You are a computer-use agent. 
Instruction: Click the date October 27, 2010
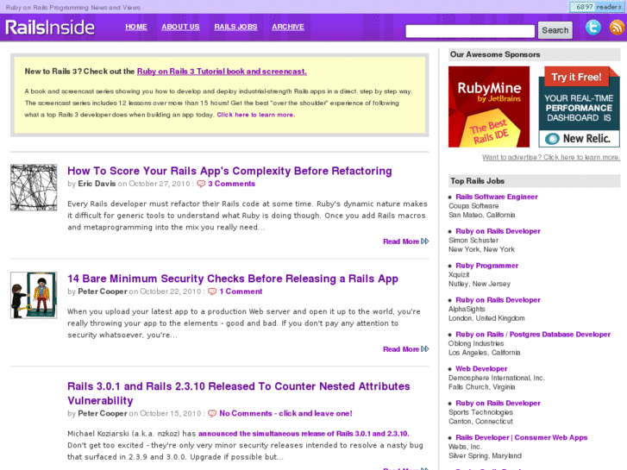click(x=160, y=184)
